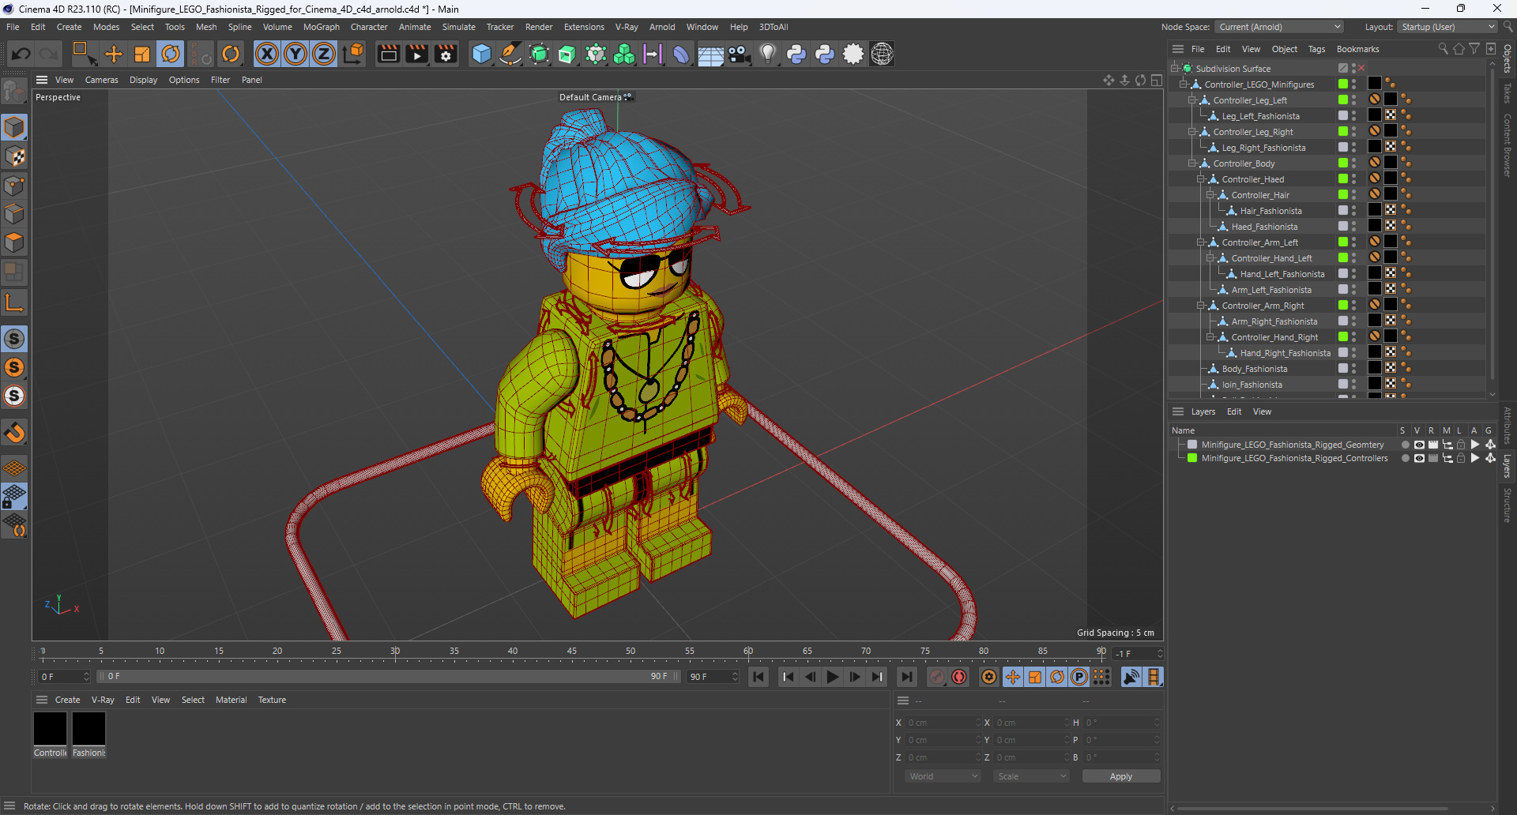Open viewport Cameras menu
This screenshot has width=1517, height=815.
101,80
